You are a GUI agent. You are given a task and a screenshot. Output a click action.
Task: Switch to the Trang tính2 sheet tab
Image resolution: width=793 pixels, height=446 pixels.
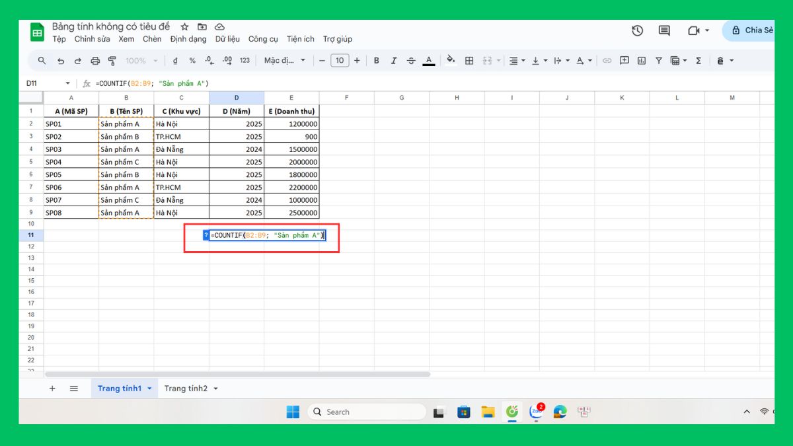click(187, 389)
